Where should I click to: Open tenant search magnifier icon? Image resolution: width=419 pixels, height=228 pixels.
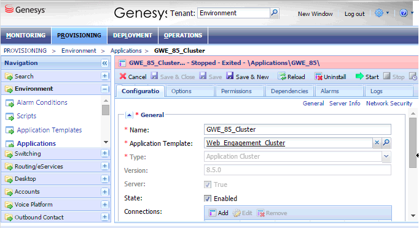tap(275, 13)
